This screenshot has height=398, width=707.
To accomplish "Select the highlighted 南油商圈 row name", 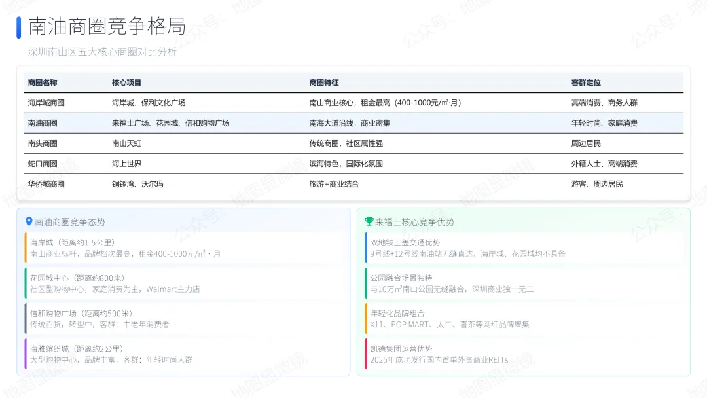I will 43,123.
